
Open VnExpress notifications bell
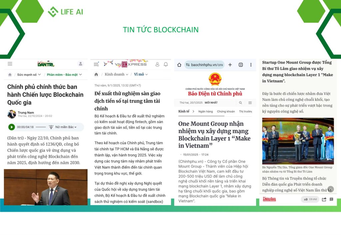coord(166,64)
